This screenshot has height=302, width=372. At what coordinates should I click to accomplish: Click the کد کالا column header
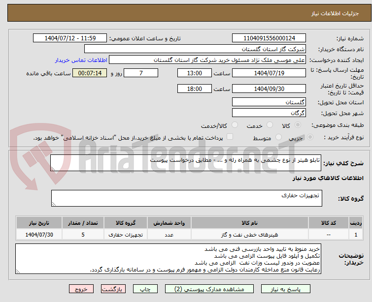coord(329,223)
